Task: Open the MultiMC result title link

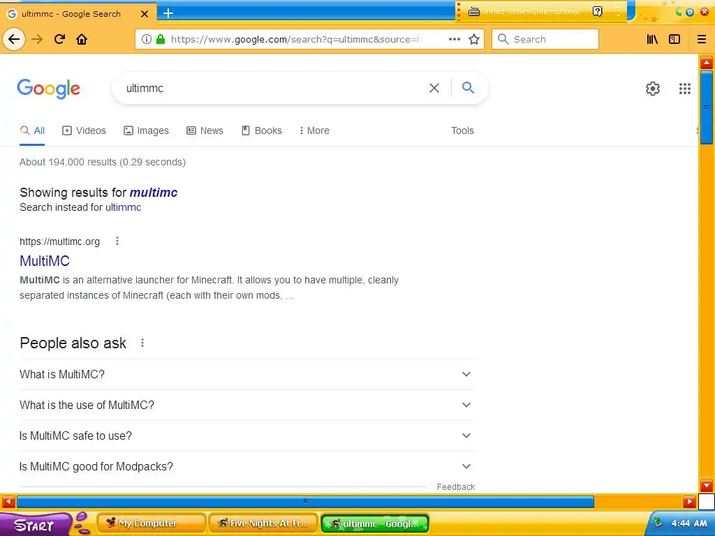Action: [45, 261]
